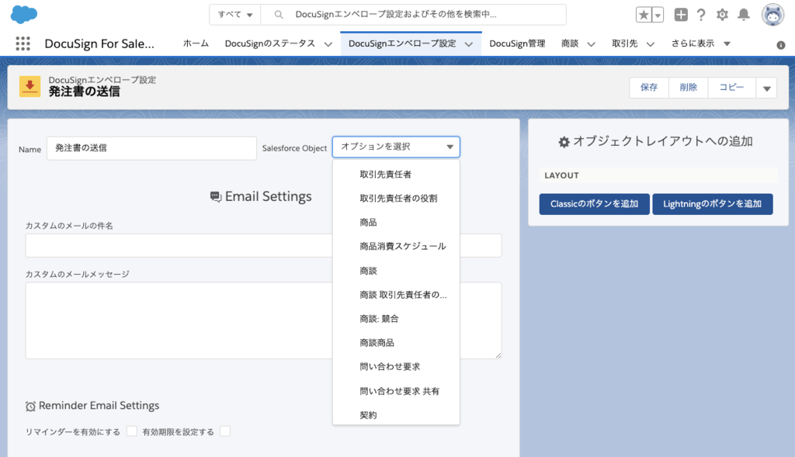Image resolution: width=795 pixels, height=457 pixels.
Task: Open the notifications bell
Action: [743, 15]
